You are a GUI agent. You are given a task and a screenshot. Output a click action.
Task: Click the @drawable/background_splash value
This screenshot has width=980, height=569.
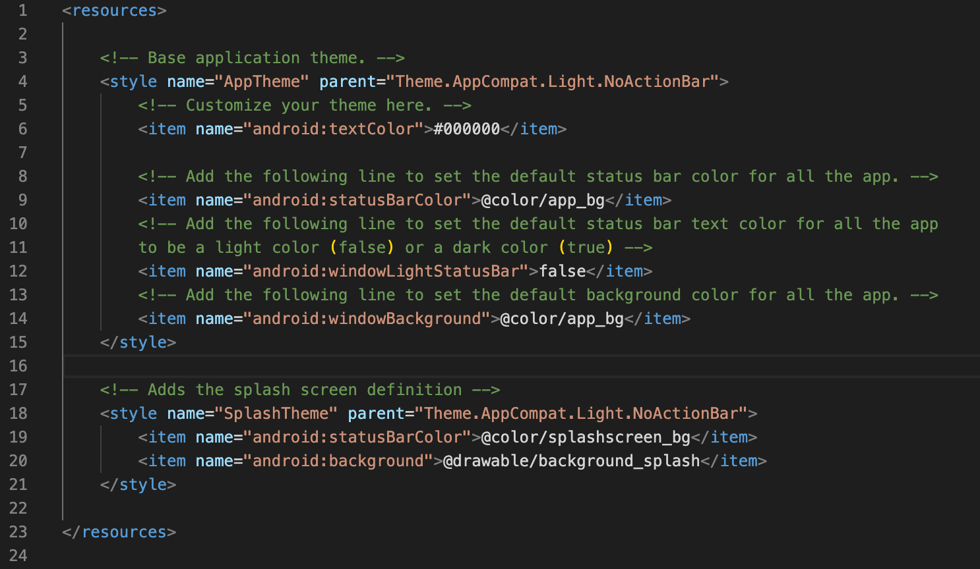[572, 461]
